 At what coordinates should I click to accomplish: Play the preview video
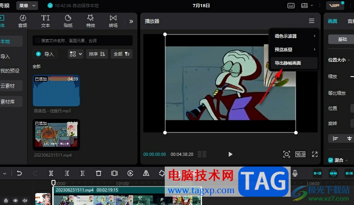tap(230, 154)
